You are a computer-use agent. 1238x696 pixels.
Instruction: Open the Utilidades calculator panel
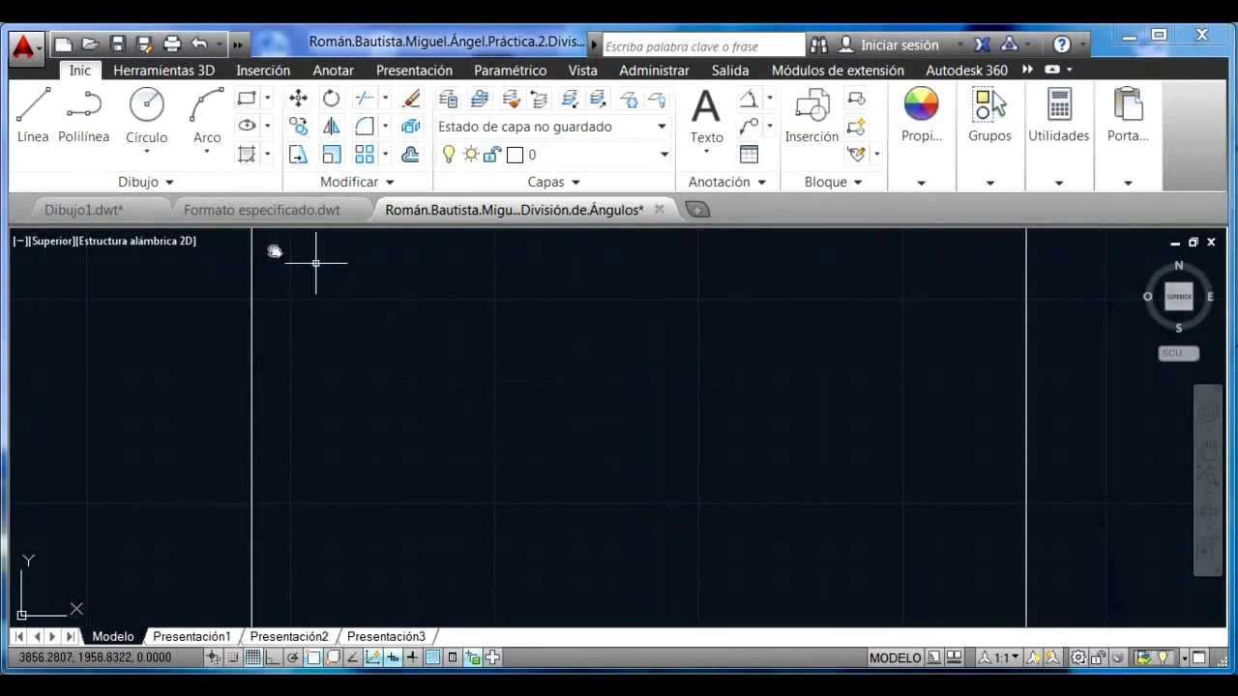[x=1059, y=116]
